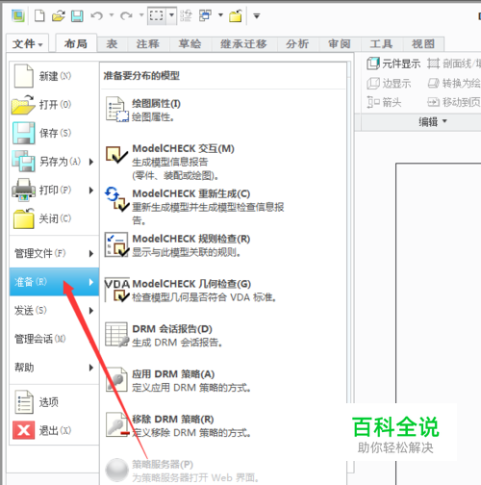Image resolution: width=481 pixels, height=485 pixels.
Task: Open the windows switch dropdown arrow
Action: (x=220, y=14)
